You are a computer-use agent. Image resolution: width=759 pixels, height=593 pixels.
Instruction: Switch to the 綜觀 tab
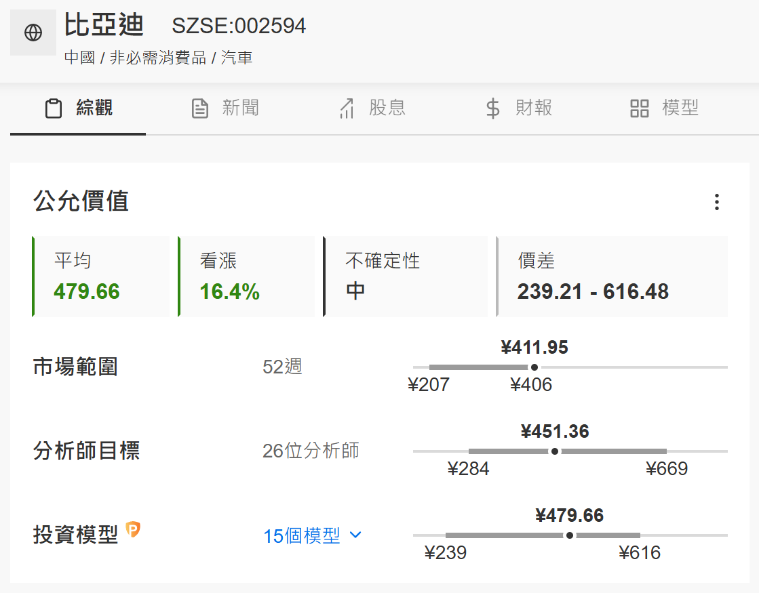tap(78, 108)
